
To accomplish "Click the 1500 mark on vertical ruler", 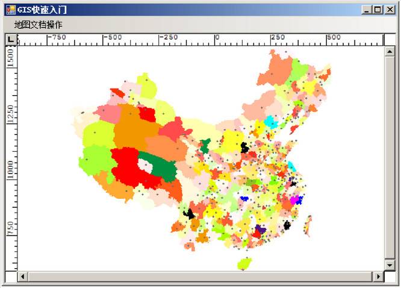I will coord(10,58).
